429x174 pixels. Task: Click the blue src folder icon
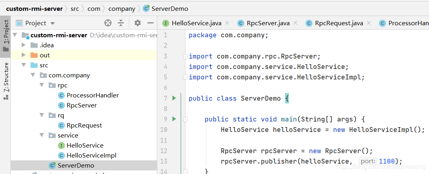click(34, 65)
